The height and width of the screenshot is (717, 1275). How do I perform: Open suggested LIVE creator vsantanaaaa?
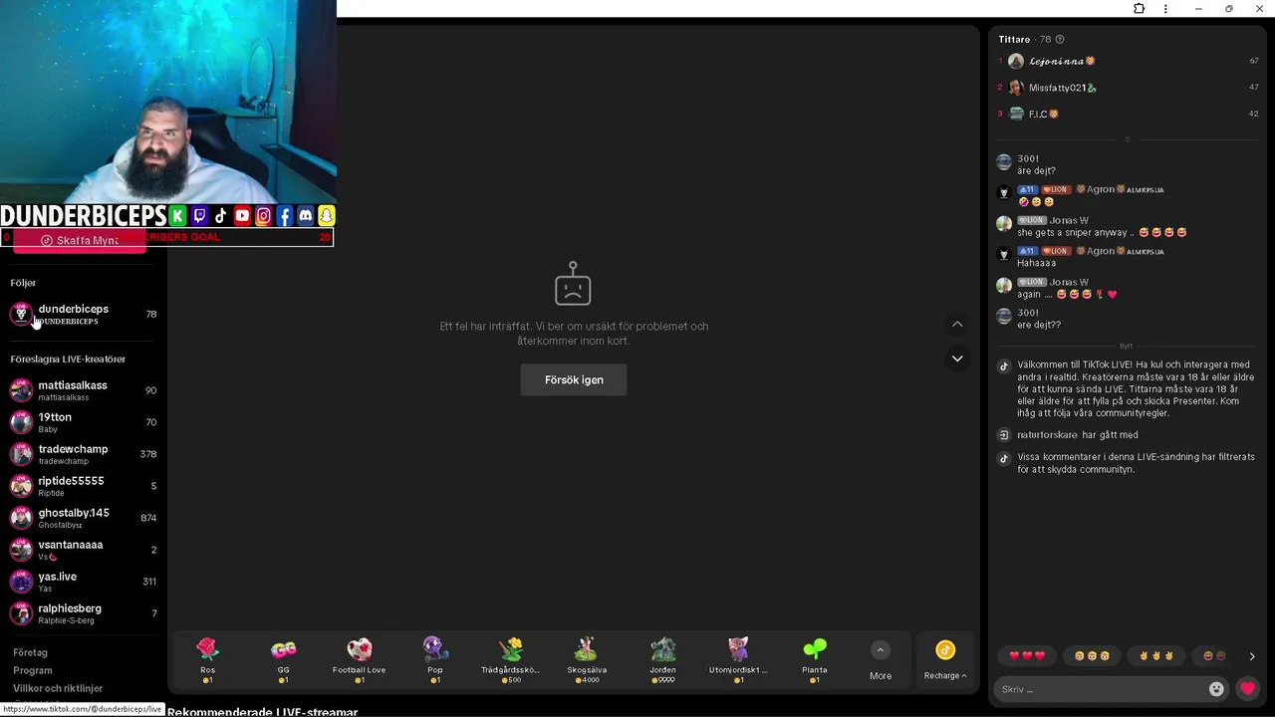click(84, 550)
